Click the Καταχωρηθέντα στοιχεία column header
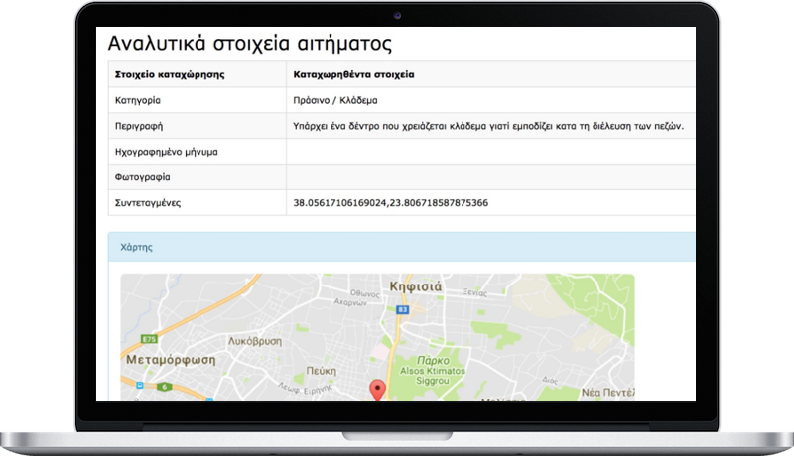Viewport: 794px width, 456px height. tap(353, 74)
